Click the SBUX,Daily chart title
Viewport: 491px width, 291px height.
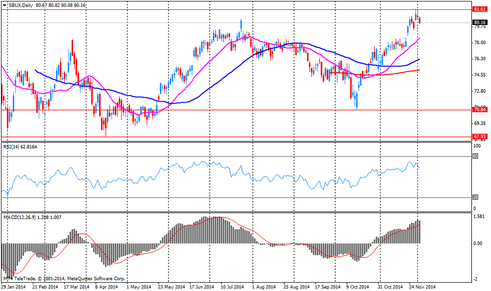(x=21, y=5)
